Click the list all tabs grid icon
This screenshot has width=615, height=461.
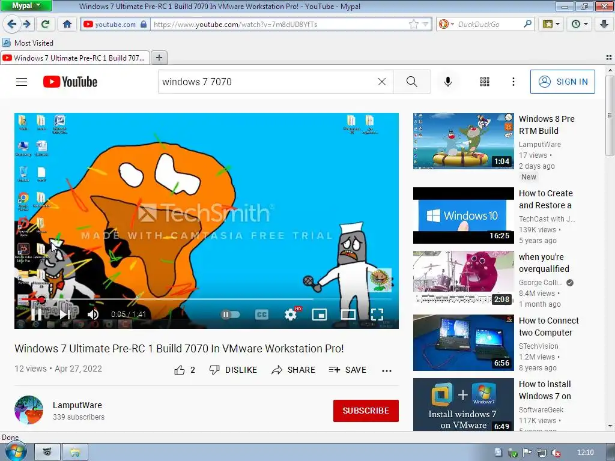(x=609, y=58)
